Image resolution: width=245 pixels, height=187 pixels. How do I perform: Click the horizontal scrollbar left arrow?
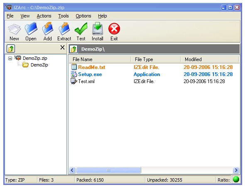coord(72,170)
